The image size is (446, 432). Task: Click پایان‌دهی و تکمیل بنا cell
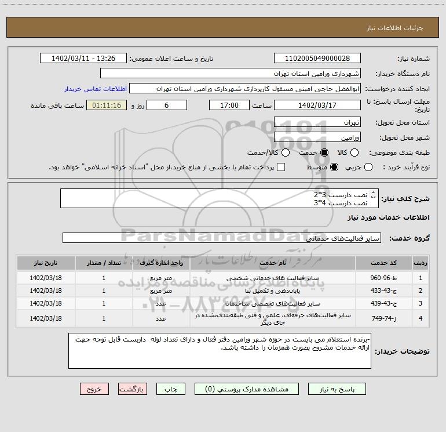tap(272, 291)
